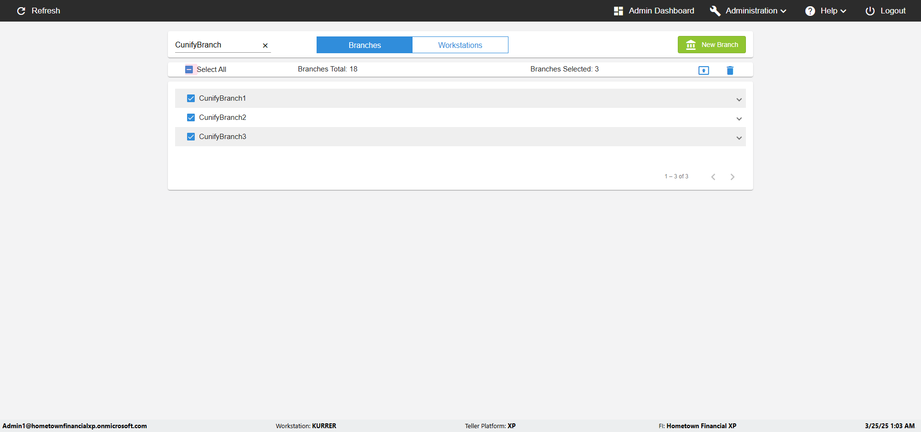The width and height of the screenshot is (921, 432).
Task: Click the CunifyBranch2 name text
Action: click(x=223, y=117)
